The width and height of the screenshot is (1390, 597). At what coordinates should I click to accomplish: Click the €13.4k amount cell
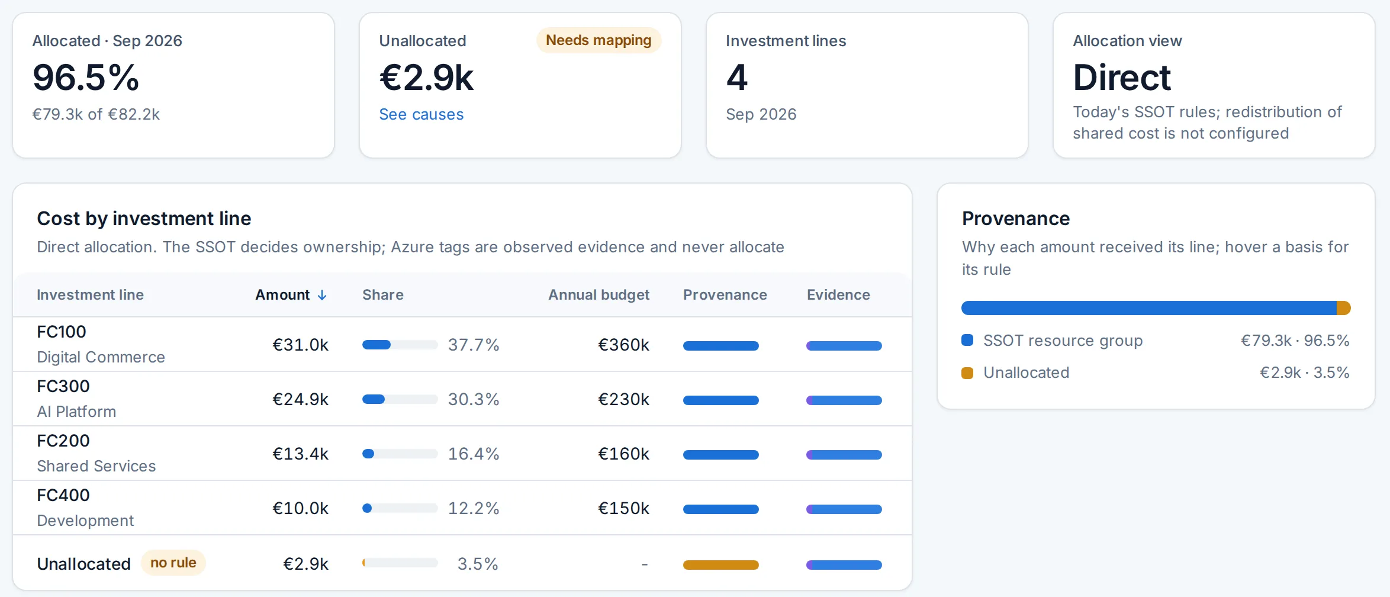[300, 454]
